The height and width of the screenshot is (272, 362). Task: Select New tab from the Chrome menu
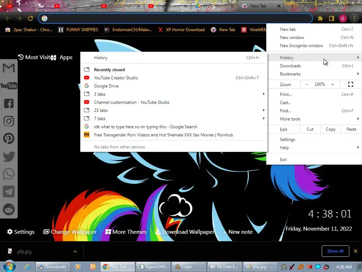coord(314,29)
